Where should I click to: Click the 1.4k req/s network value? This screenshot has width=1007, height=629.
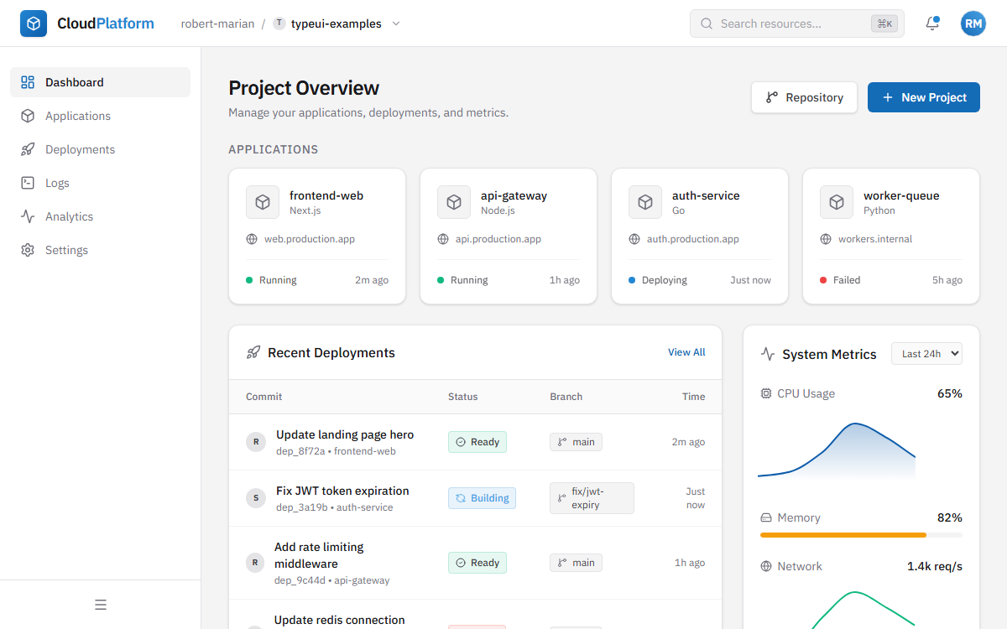coord(935,566)
